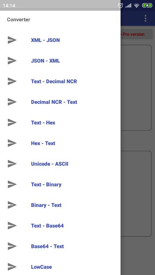
Task: Tap the Pro version button
Action: pos(136,34)
